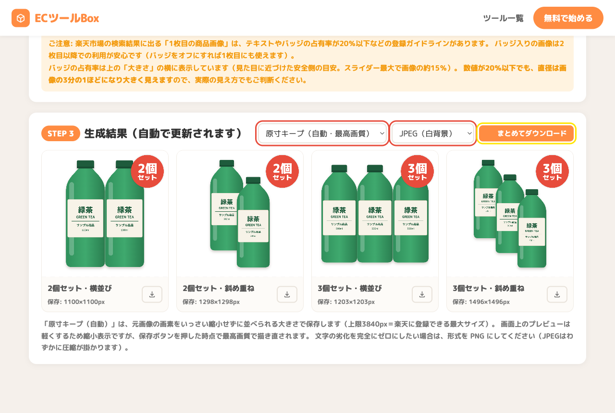Select the 3個セット・横並び preview thumbnail
This screenshot has height=413, width=615.
[375, 214]
